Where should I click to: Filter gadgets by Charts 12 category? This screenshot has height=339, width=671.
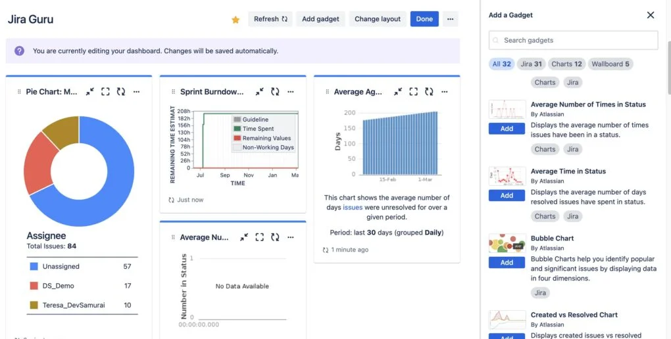tap(566, 64)
